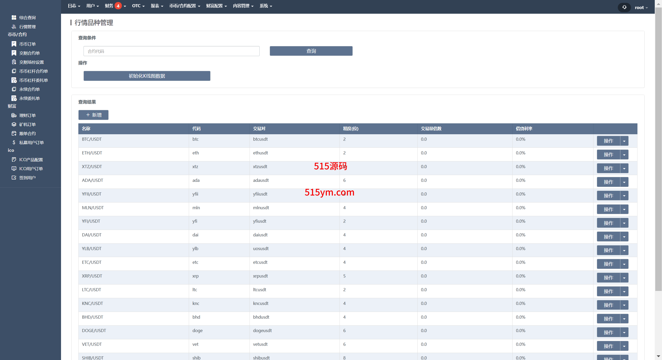Click the 矿机订单 layers icon
This screenshot has width=662, height=360.
pyautogui.click(x=14, y=124)
